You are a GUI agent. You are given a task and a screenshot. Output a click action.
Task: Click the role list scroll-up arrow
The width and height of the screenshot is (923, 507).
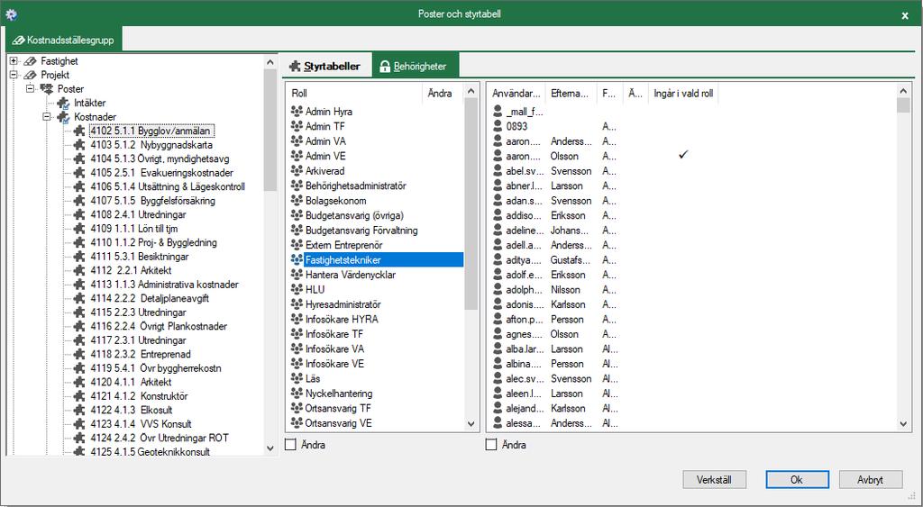(471, 91)
